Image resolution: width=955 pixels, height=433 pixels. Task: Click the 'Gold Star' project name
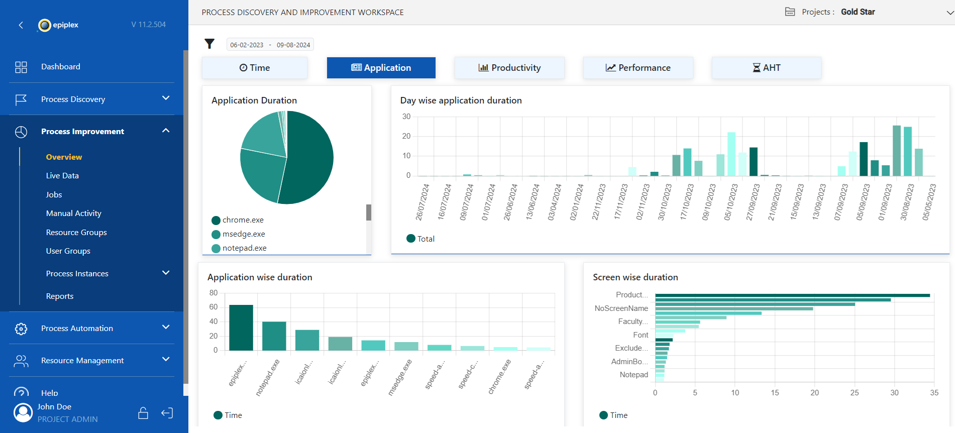[x=858, y=12]
